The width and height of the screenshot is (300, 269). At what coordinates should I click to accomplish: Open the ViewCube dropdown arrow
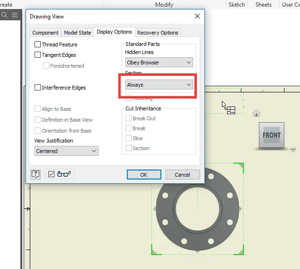tap(293, 150)
